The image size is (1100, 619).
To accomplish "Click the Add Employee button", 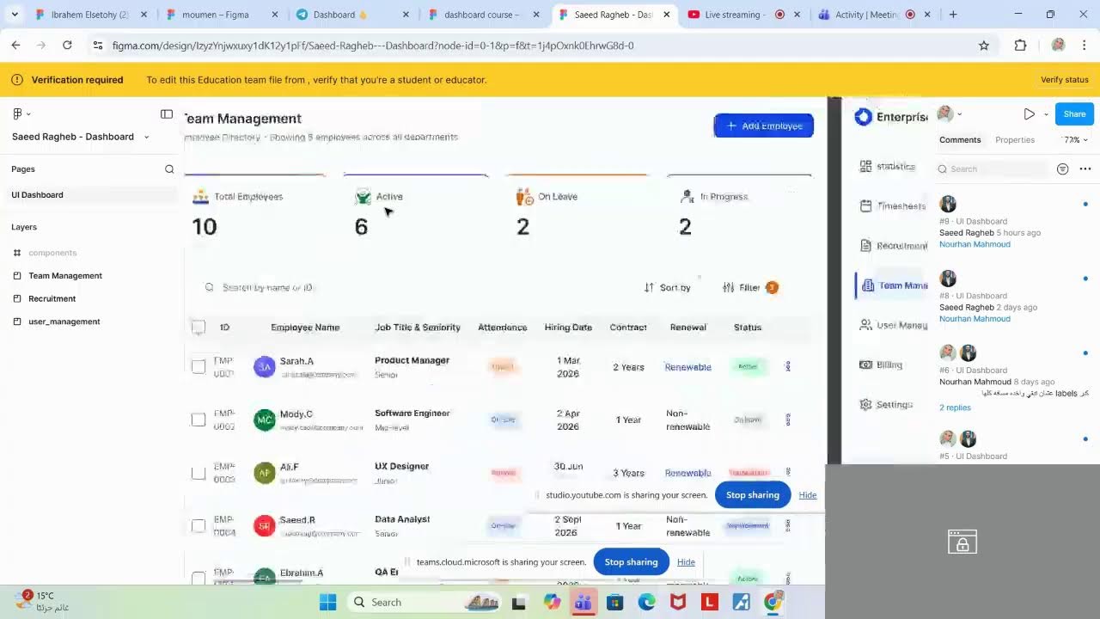I will (763, 126).
